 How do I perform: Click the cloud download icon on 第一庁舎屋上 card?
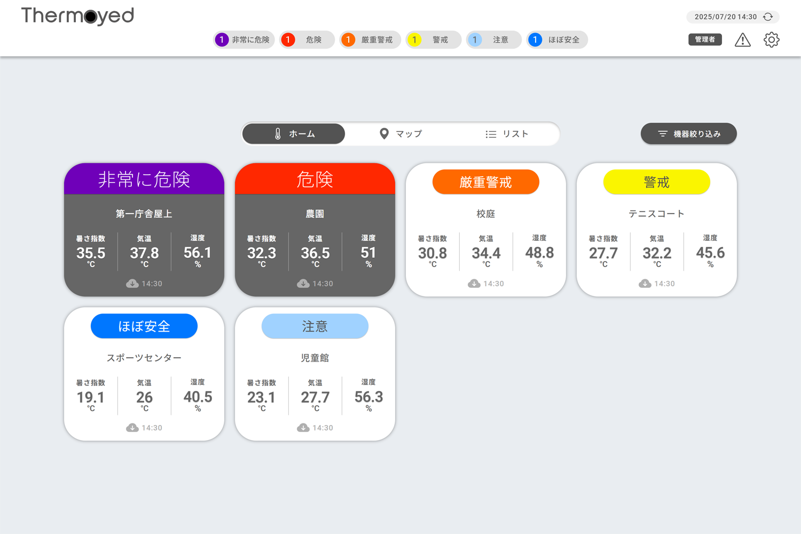(132, 284)
